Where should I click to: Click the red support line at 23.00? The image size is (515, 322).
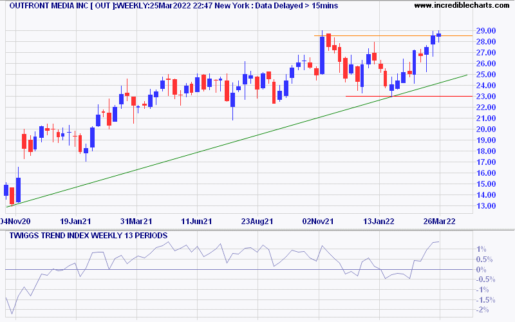(x=409, y=96)
